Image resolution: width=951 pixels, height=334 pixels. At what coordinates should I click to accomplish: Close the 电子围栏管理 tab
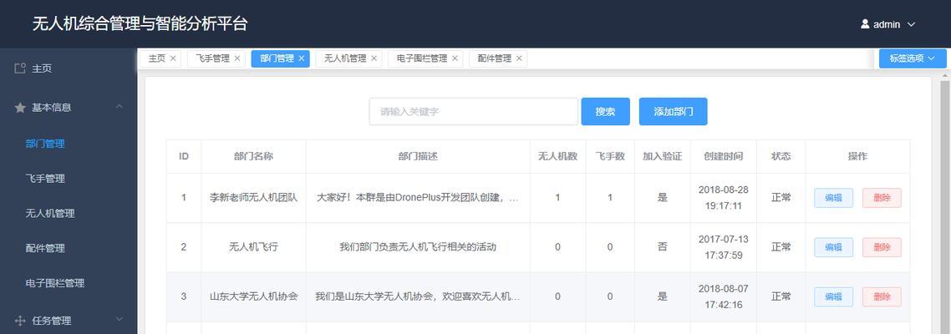coord(455,58)
